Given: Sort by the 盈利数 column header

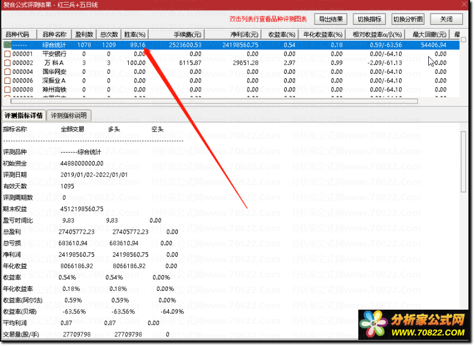Looking at the screenshot, I should 84,34.
